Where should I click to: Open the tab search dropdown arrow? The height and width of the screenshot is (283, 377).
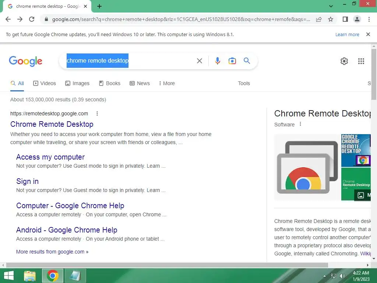tap(331, 7)
